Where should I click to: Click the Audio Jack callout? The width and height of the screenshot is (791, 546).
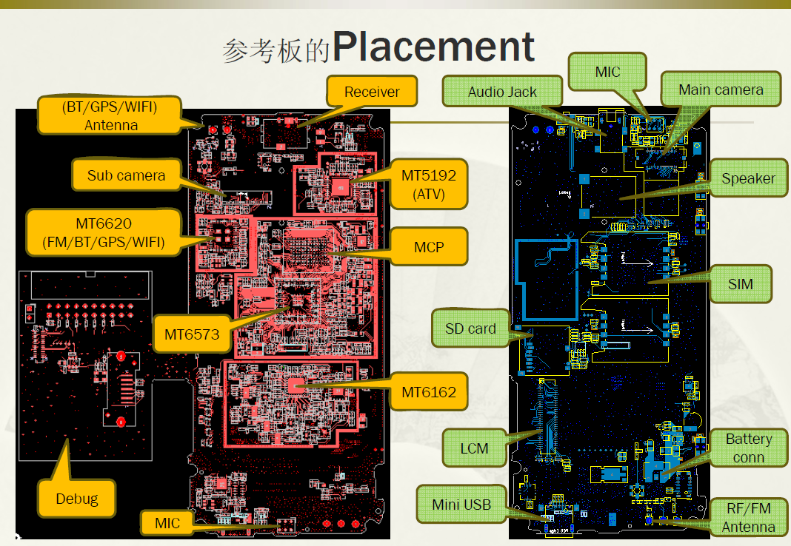[x=502, y=92]
